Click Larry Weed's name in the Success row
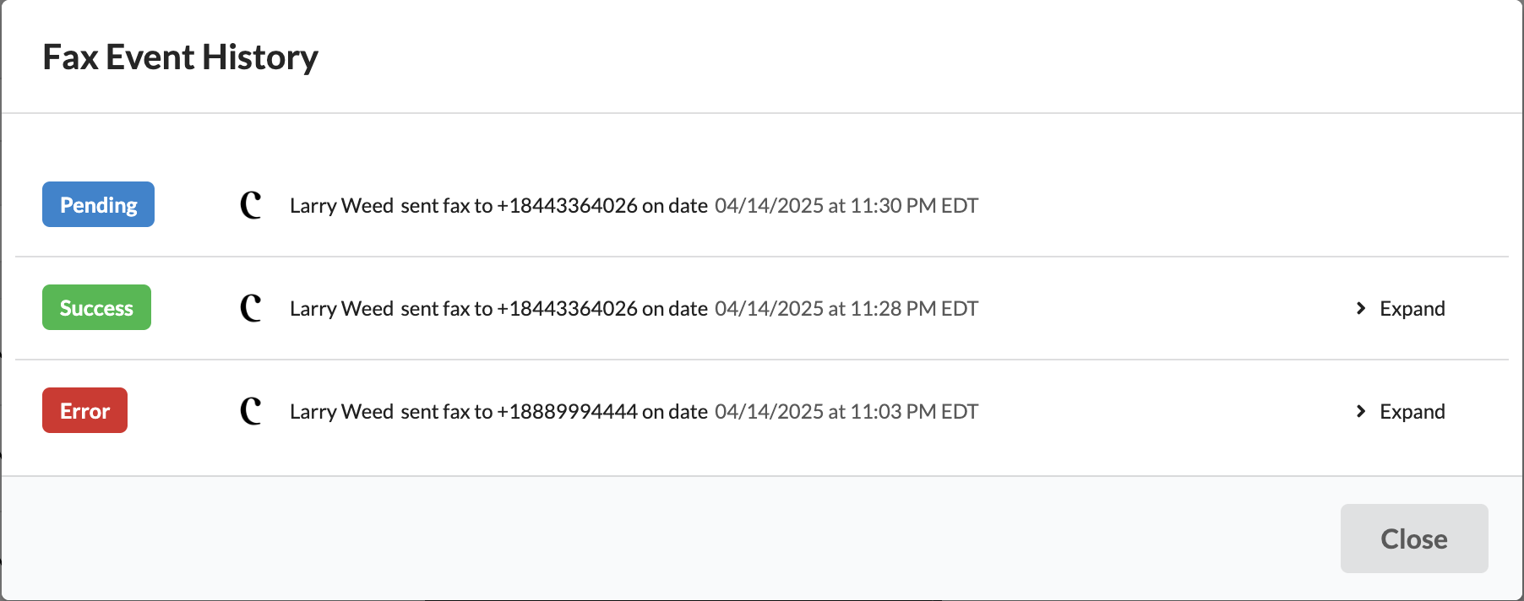The height and width of the screenshot is (601, 1524). (341, 308)
